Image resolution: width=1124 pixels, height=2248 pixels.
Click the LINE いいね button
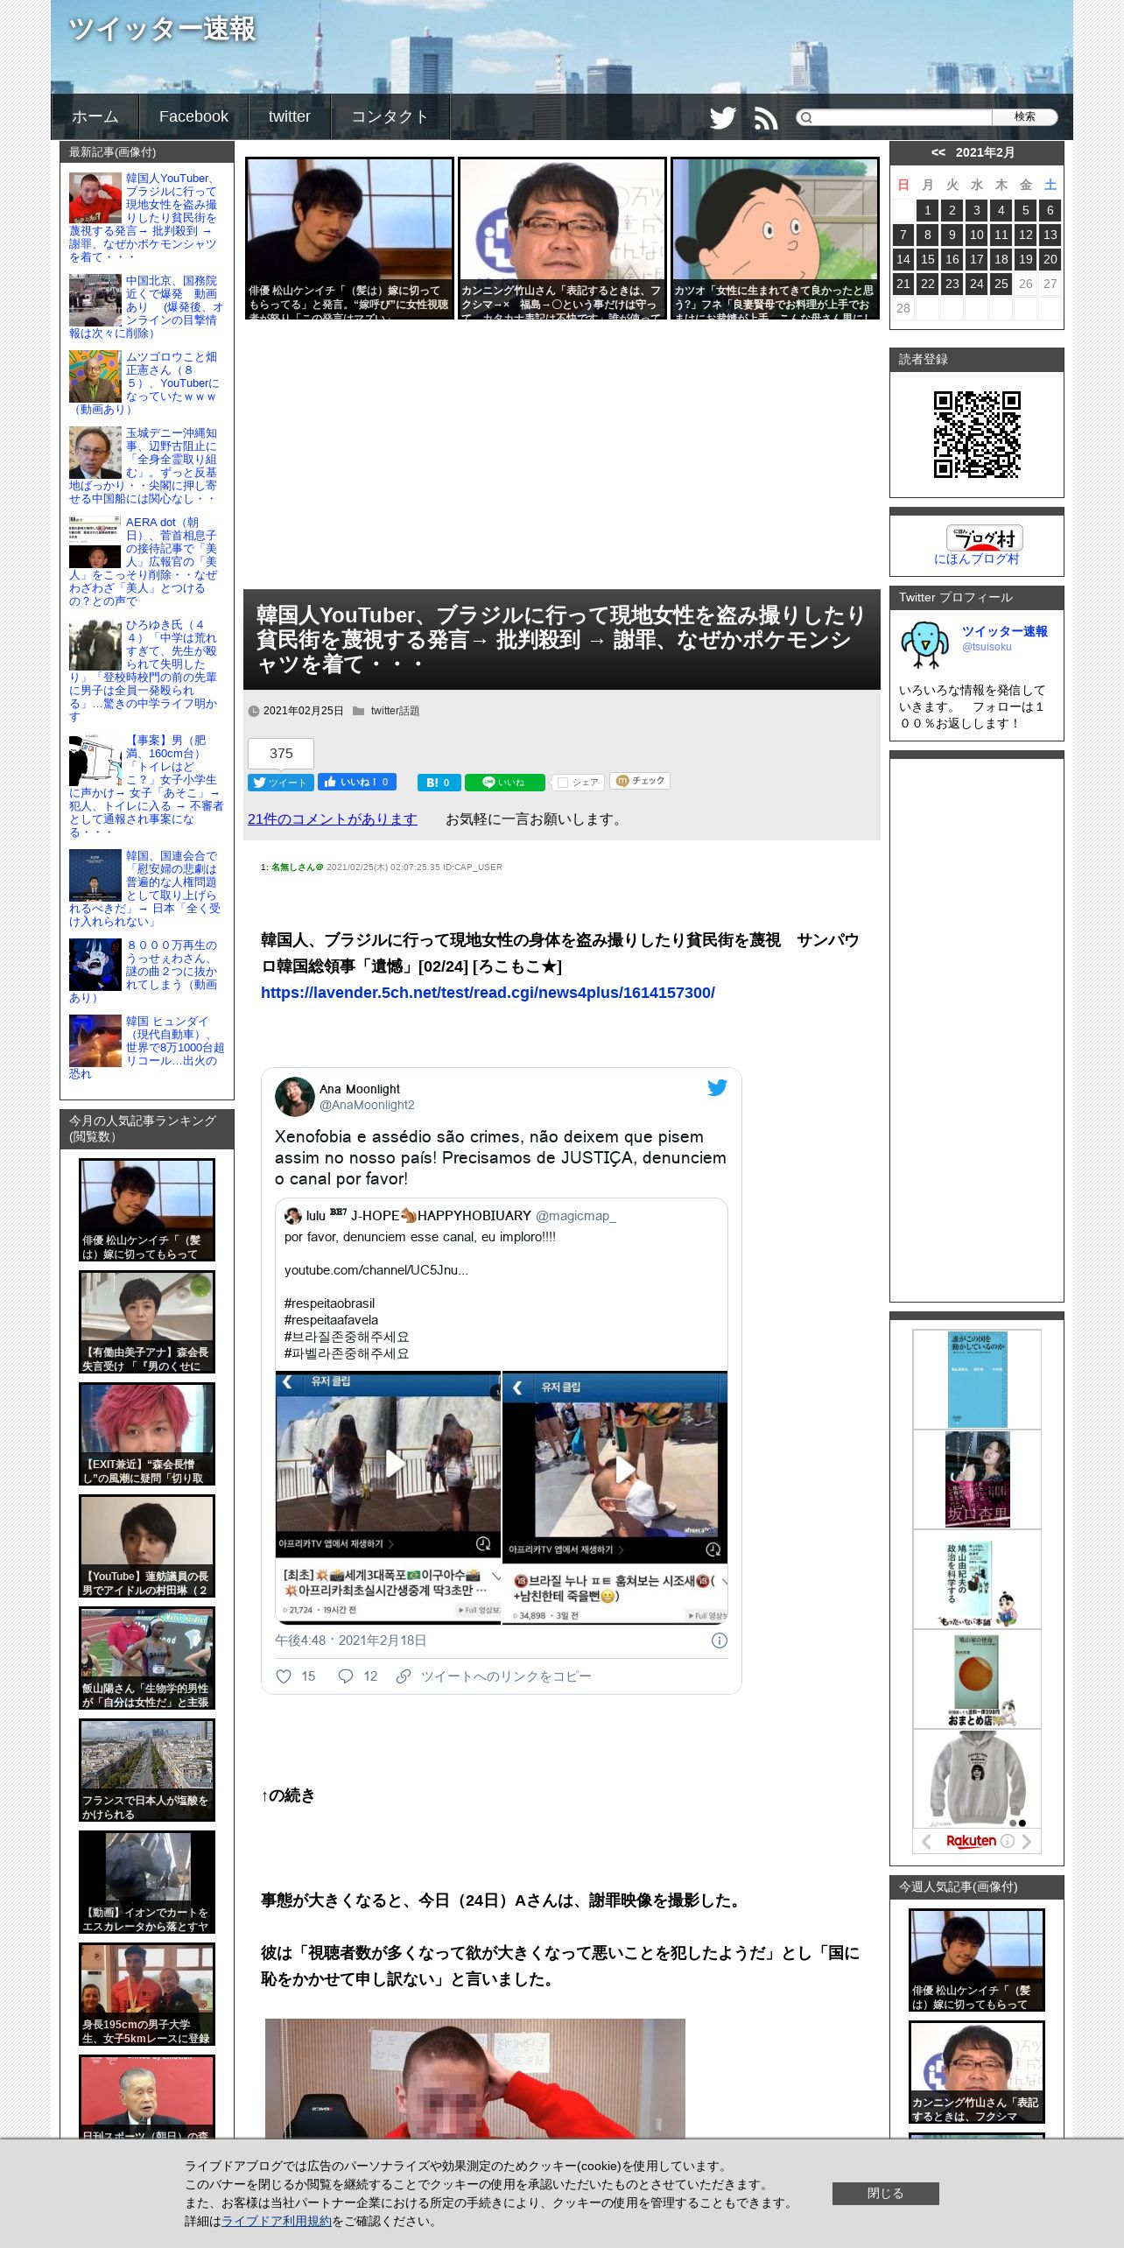pos(504,783)
